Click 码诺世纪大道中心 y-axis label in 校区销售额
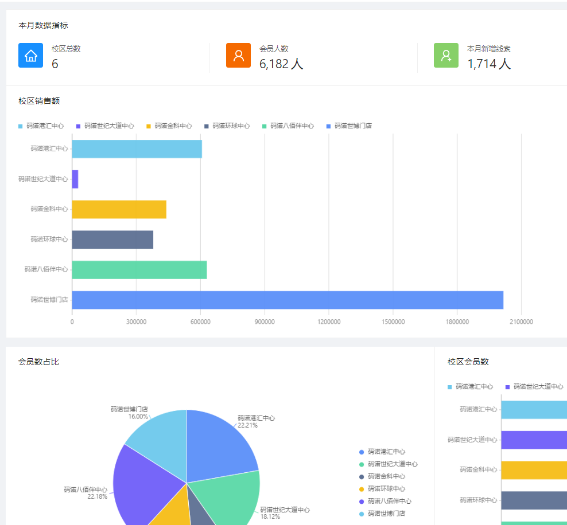567x525 pixels. pyautogui.click(x=43, y=179)
